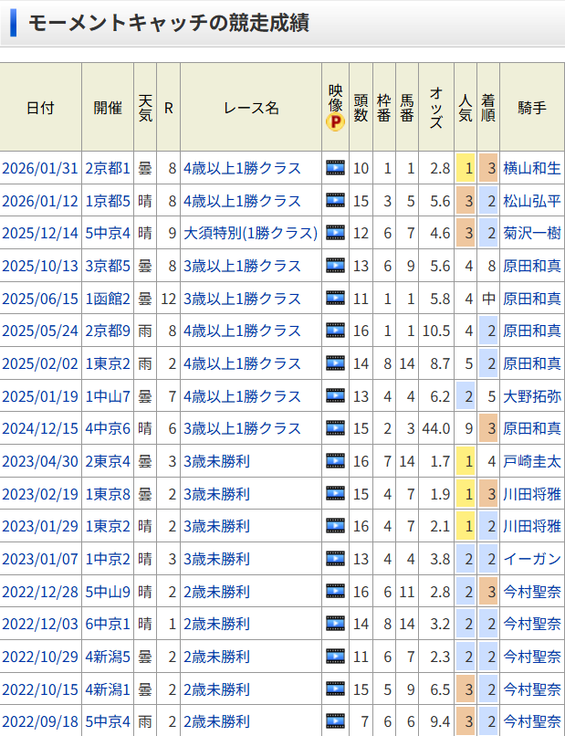Open 2歳未勝利 race on 2022/12/03
The width and height of the screenshot is (565, 736).
tap(216, 625)
